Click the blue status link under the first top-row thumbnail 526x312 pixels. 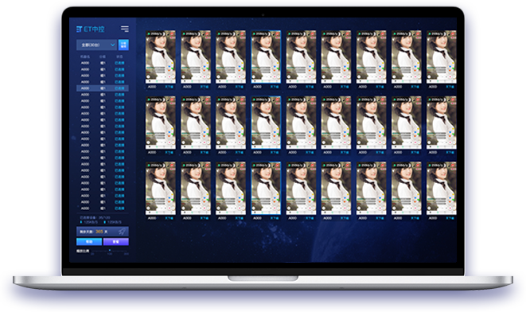pos(169,87)
